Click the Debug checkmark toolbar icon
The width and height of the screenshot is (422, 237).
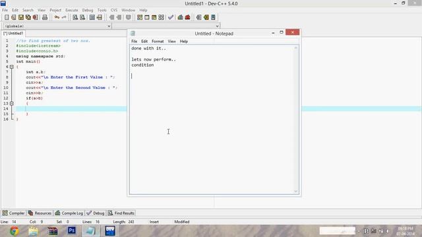click(171, 17)
